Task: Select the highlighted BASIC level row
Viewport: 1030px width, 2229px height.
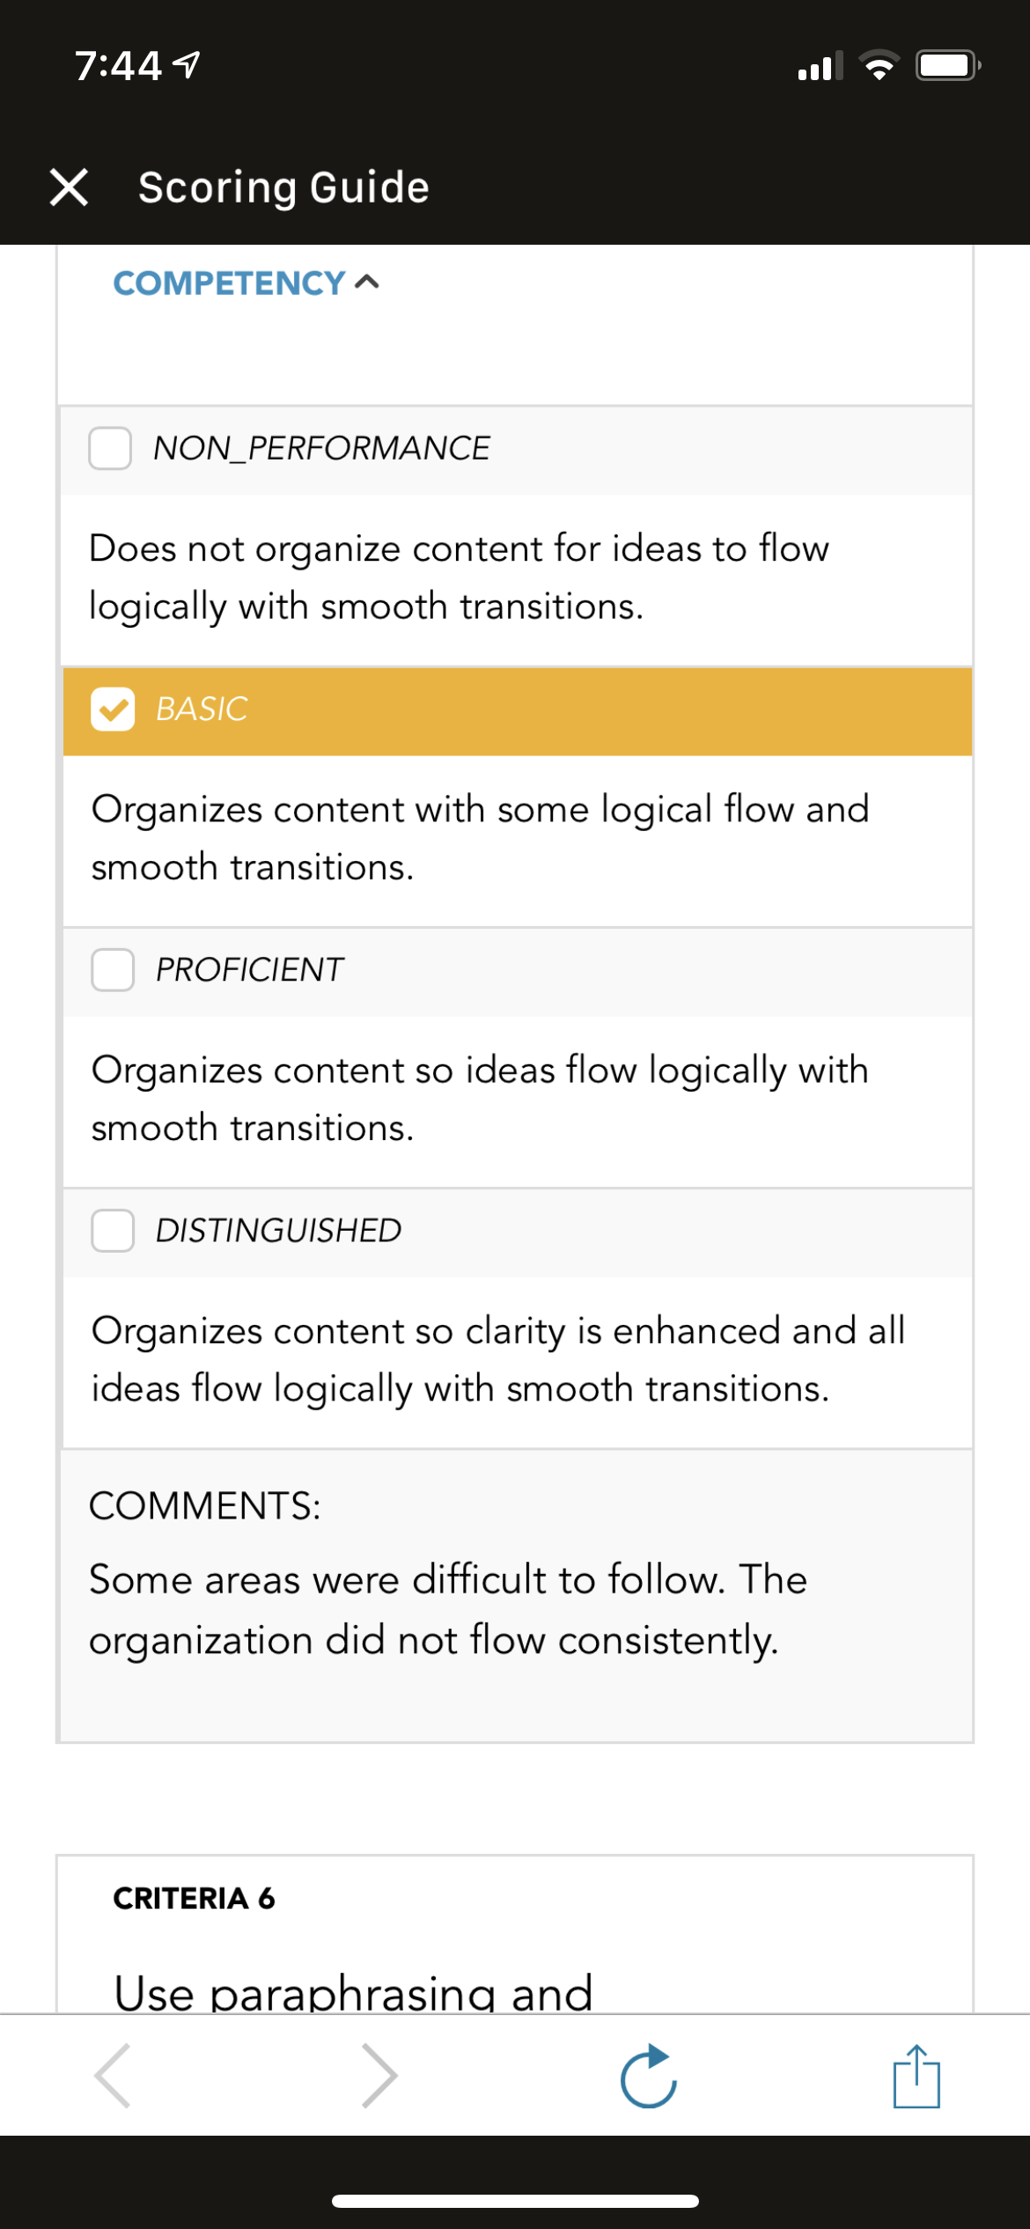Action: tap(518, 711)
